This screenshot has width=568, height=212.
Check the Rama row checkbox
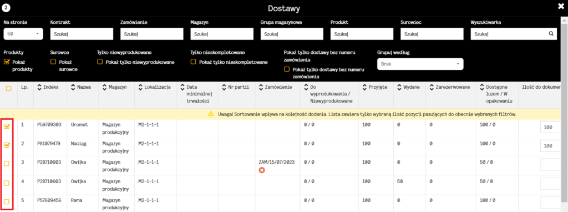pos(7,201)
